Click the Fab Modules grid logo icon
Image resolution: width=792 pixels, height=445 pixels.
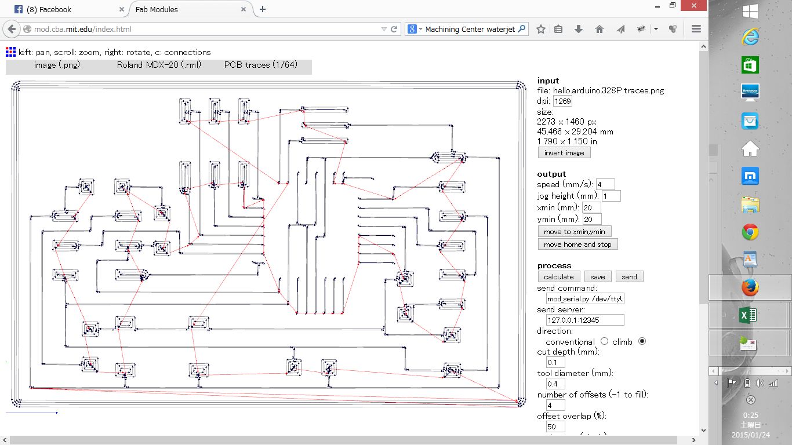(x=10, y=52)
